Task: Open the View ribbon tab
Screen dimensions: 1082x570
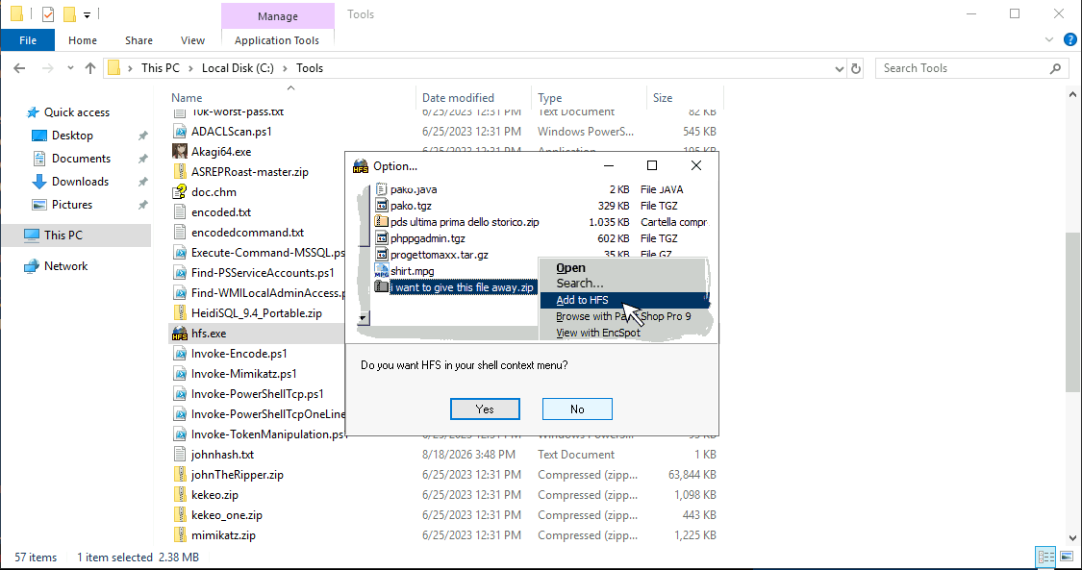Action: pyautogui.click(x=192, y=40)
